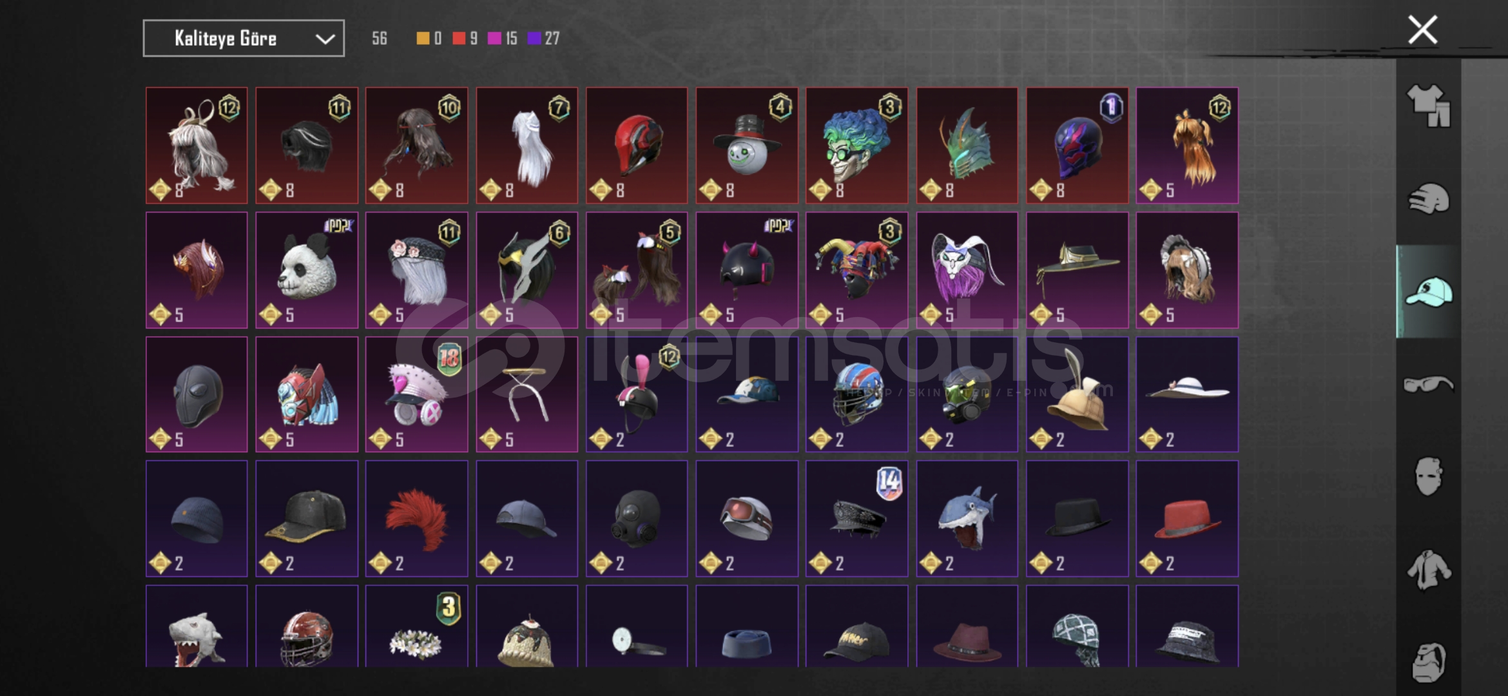This screenshot has height=696, width=1508.
Task: Click the dark purple rarity square
Action: pyautogui.click(x=534, y=38)
